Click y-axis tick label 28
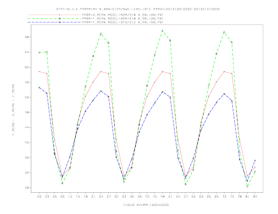The height and width of the screenshot is (214, 278). [x=27, y=187]
